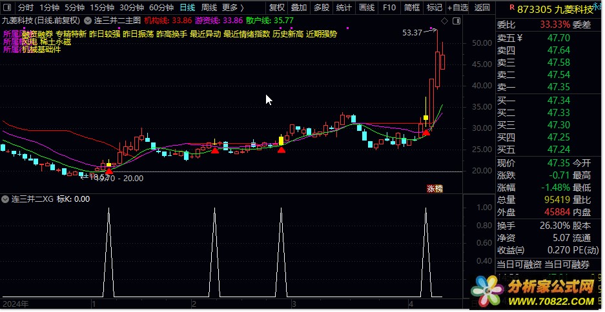Click the R margin-trading badge beside 873305

pos(511,7)
